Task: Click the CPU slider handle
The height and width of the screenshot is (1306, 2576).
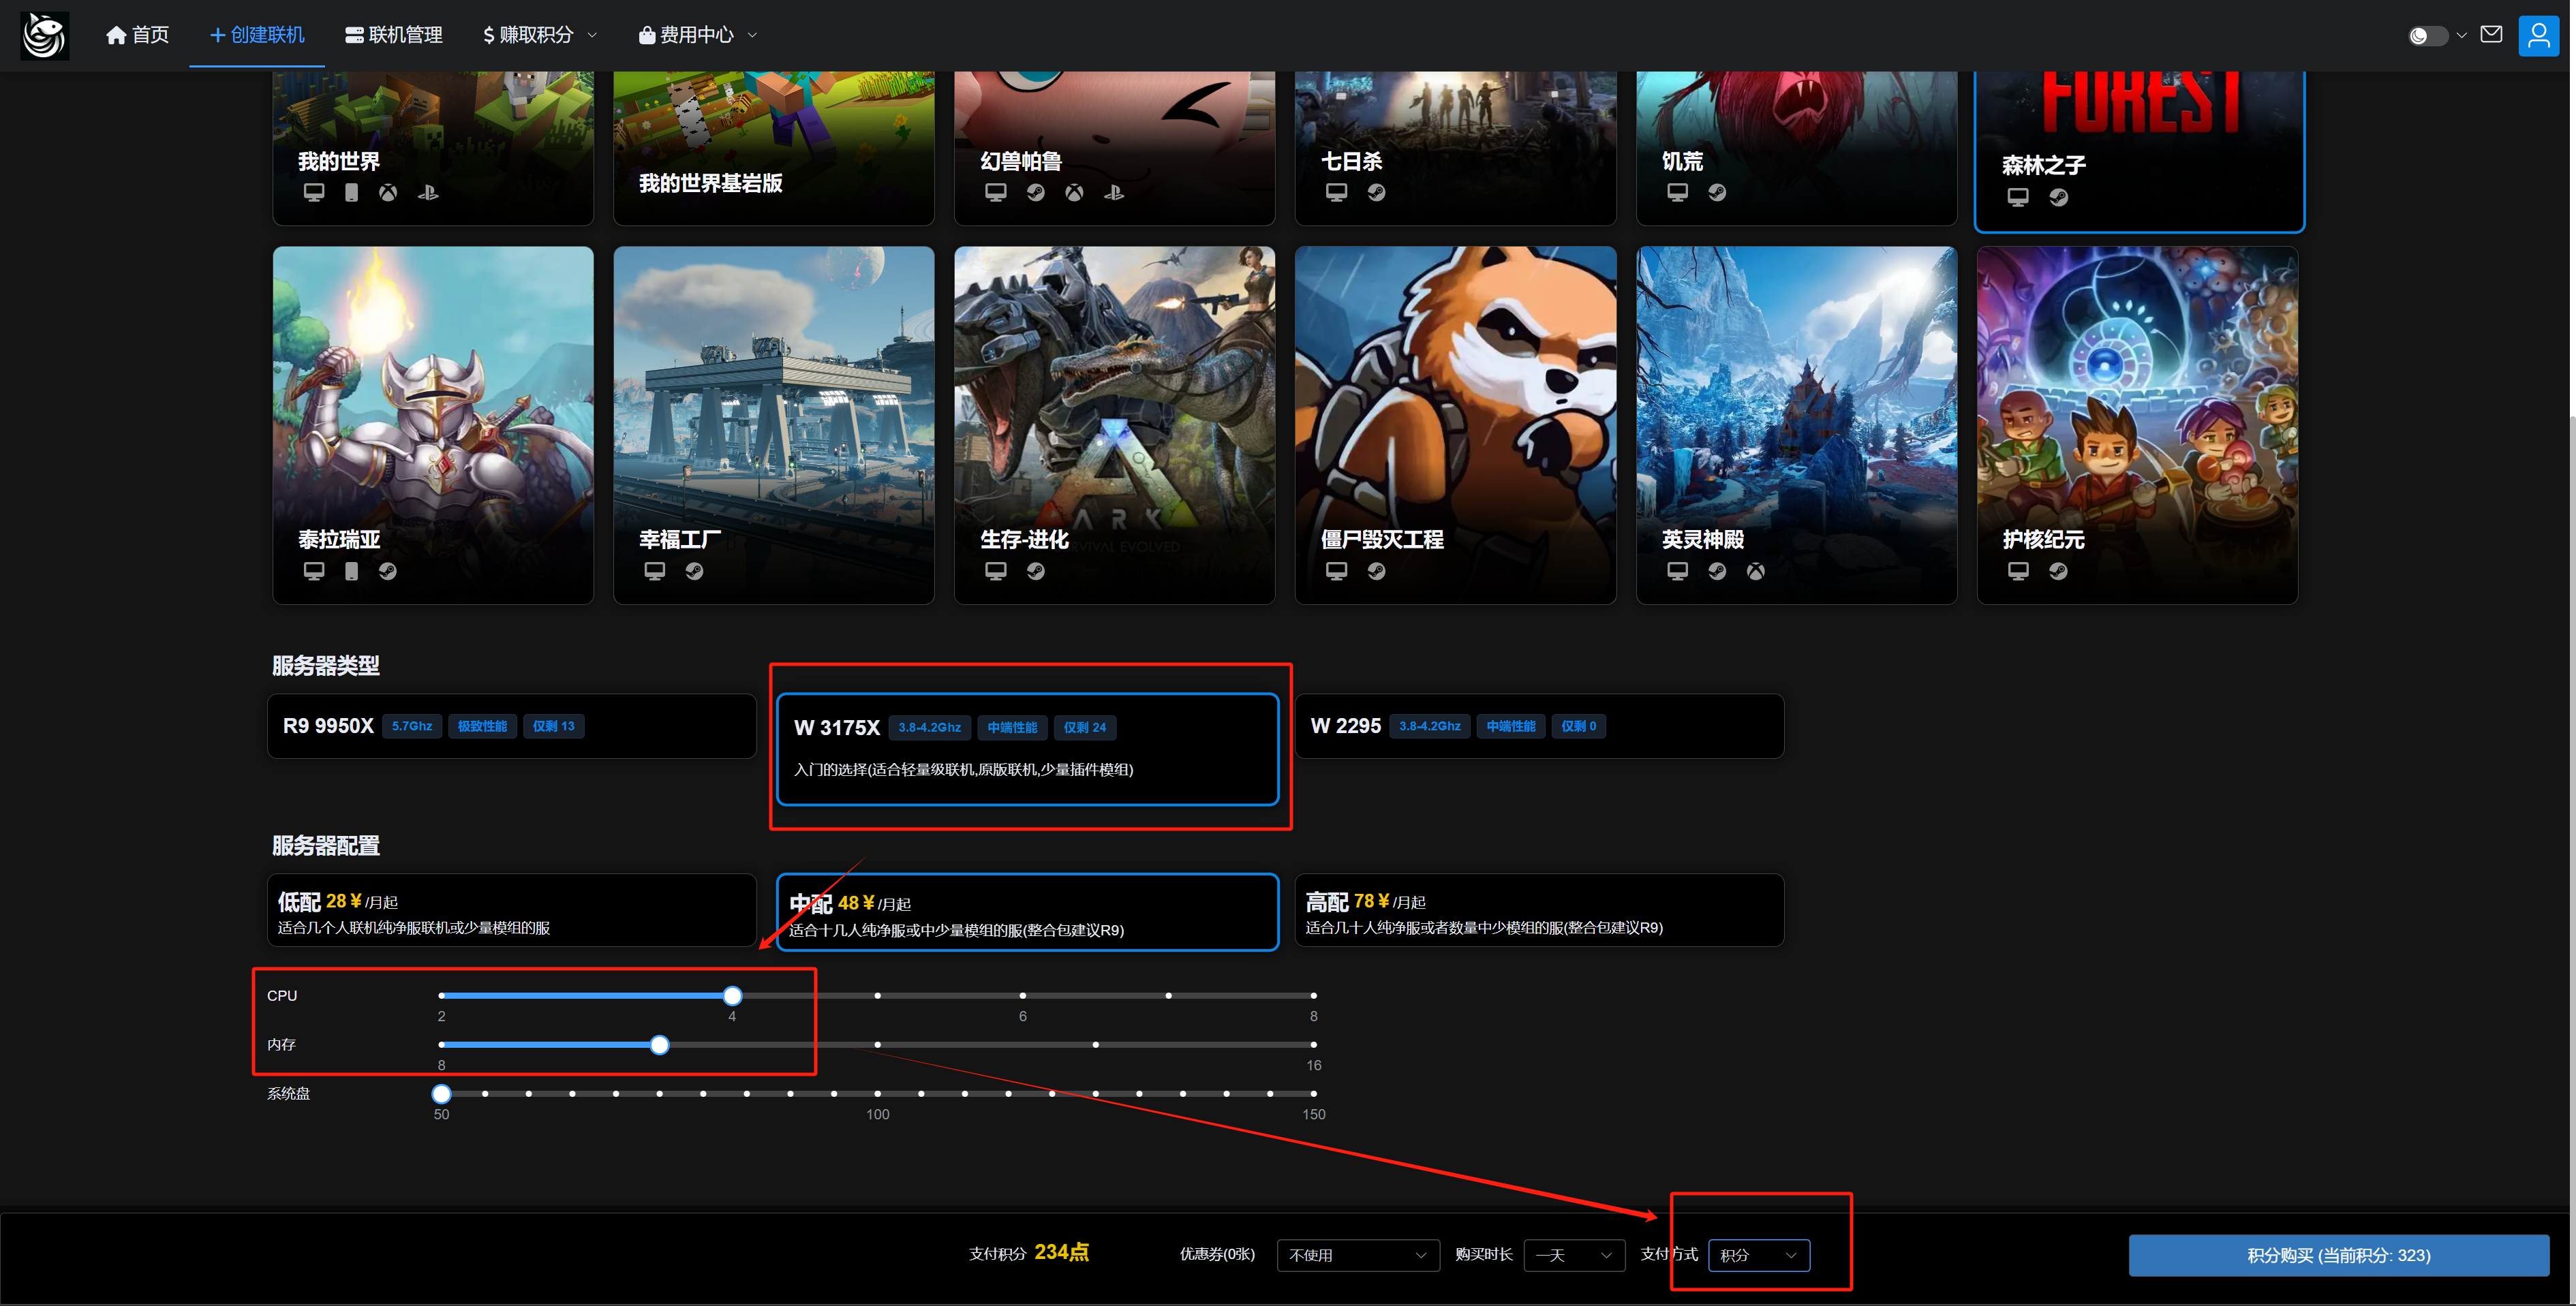Action: 732,996
